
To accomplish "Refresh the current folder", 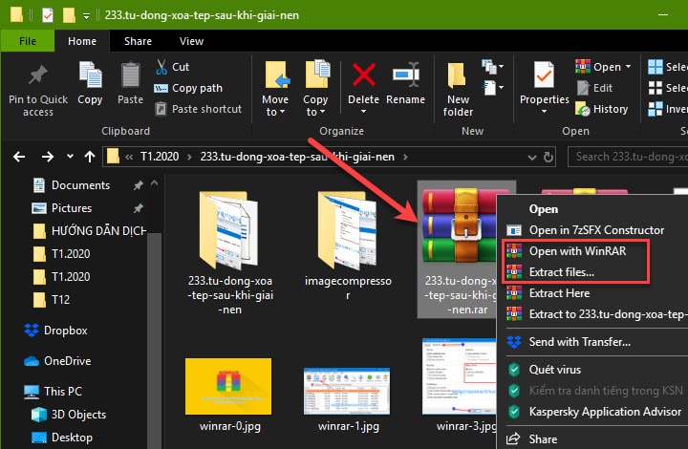I will coord(548,157).
